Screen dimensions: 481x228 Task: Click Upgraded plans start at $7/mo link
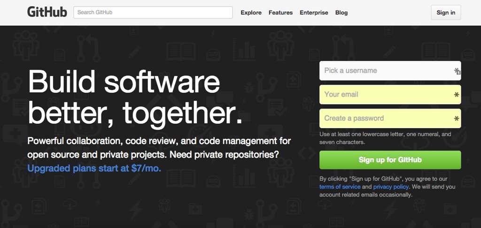click(94, 168)
